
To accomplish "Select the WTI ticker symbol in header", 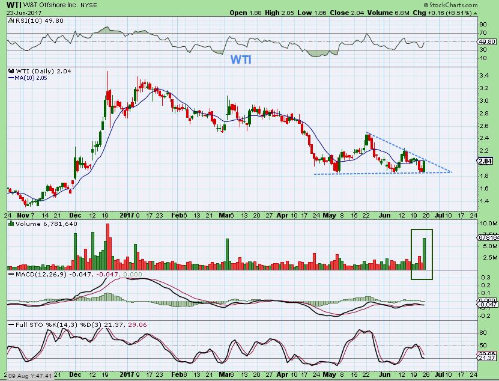I will (x=14, y=5).
